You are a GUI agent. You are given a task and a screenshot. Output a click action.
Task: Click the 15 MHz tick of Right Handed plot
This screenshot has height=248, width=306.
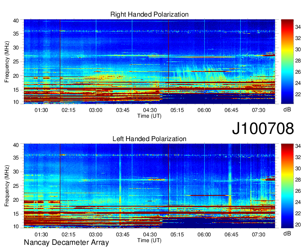16,90
